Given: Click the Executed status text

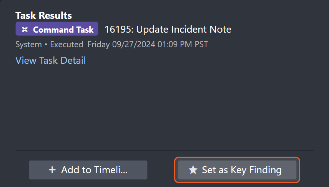Looking at the screenshot, I should 66,45.
